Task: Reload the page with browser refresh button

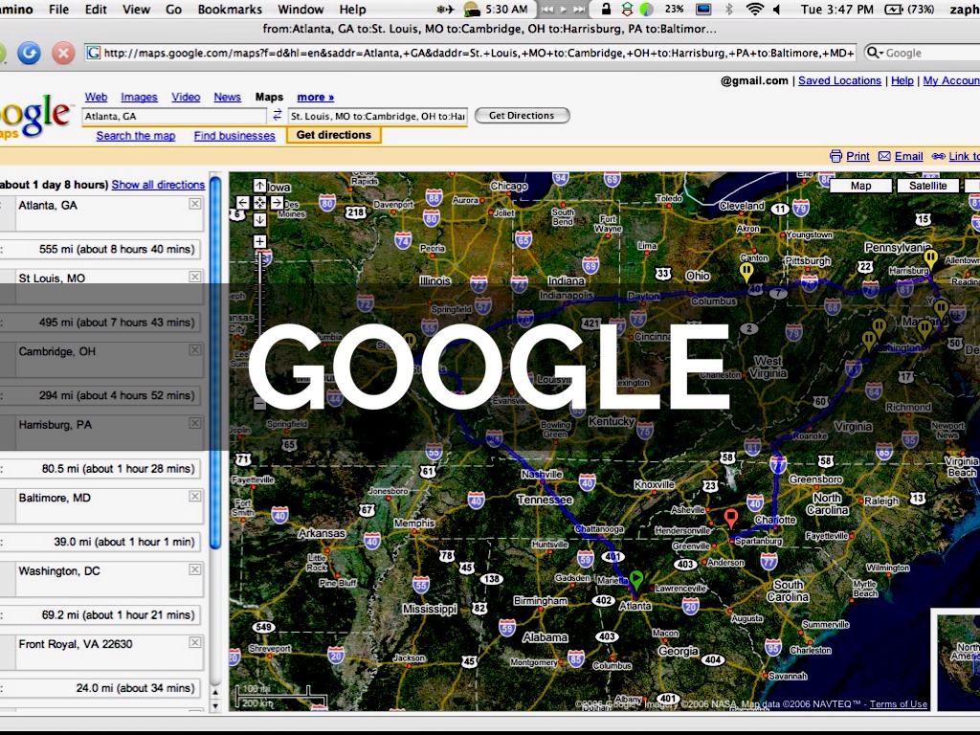Action: [29, 53]
